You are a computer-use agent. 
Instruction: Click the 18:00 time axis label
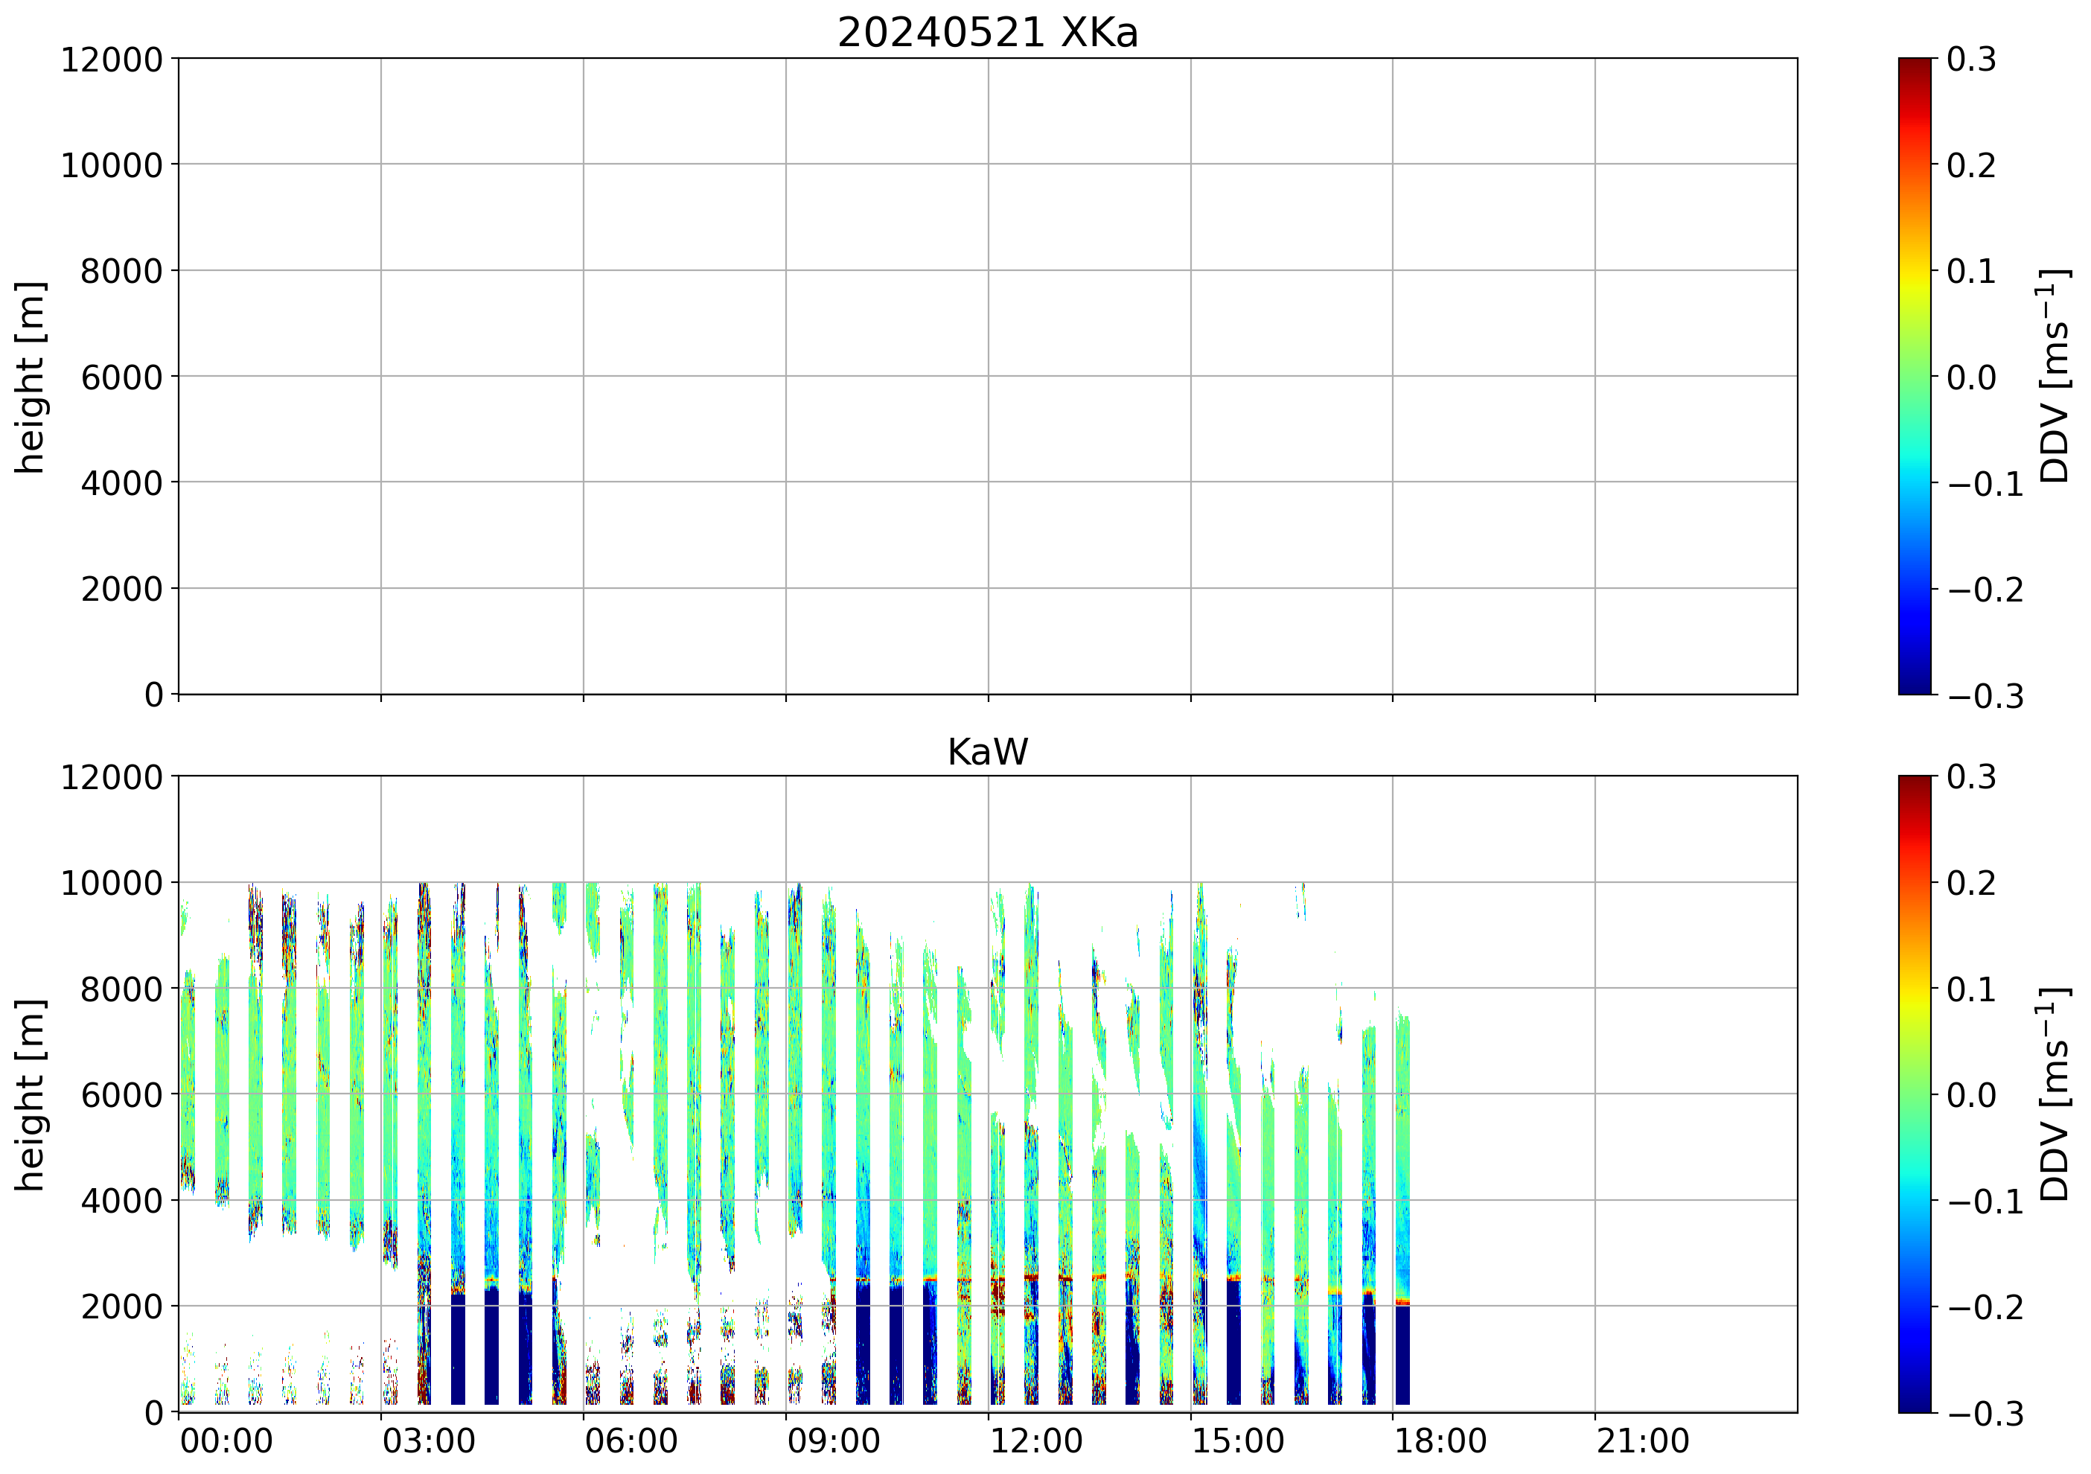1440,1442
